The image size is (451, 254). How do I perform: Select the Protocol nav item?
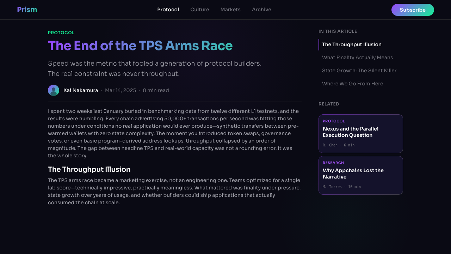click(x=168, y=10)
